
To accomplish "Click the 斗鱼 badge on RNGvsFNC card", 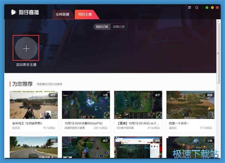I will click(105, 95).
